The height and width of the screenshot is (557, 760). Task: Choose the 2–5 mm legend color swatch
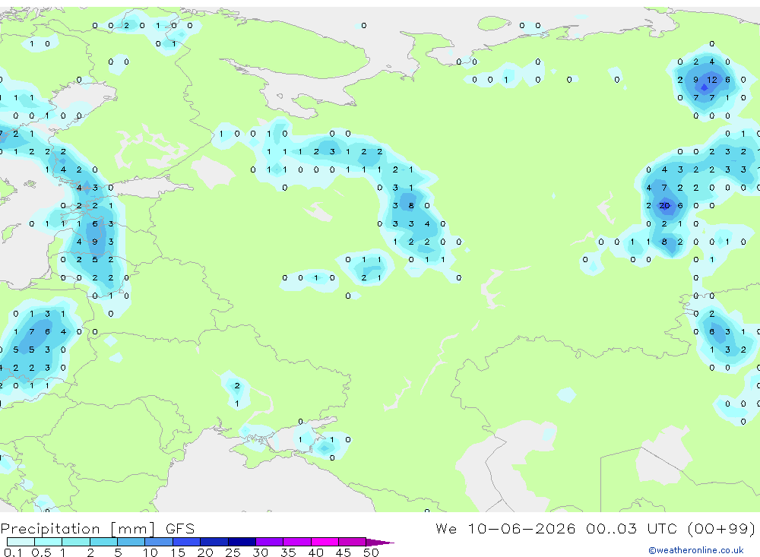click(103, 542)
